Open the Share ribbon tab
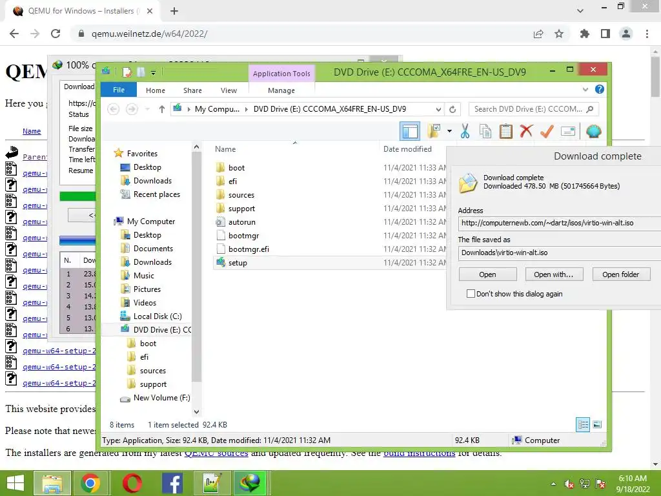 [x=192, y=90]
